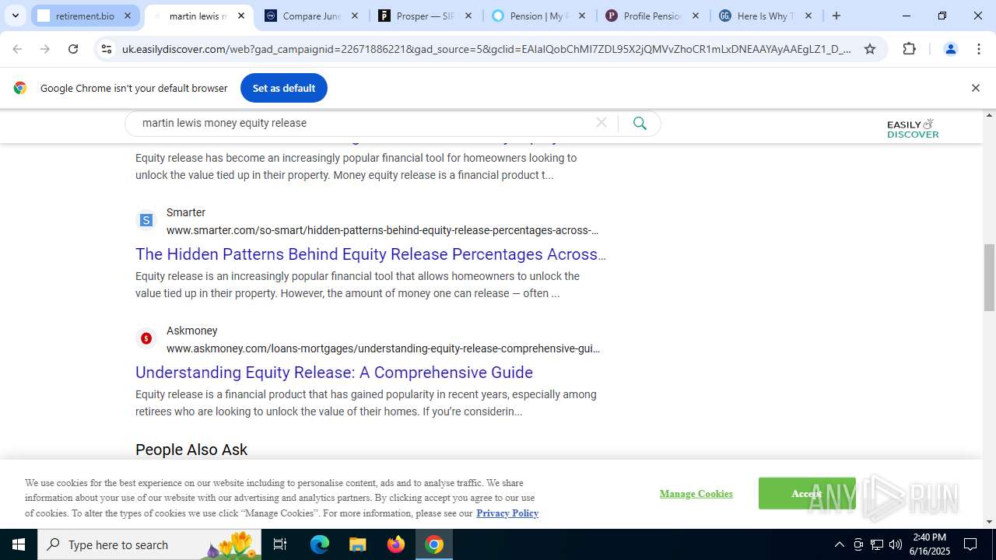Open the Privacy Policy link
Screen dimensions: 996x560
507,513
